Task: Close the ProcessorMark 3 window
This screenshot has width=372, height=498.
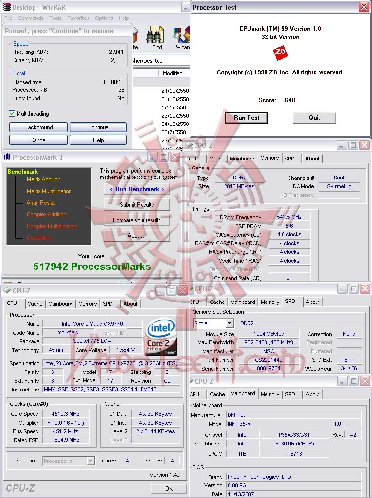Action: 175,157
